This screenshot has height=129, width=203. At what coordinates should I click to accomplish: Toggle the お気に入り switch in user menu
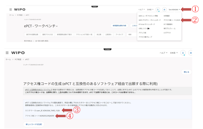click(x=148, y=28)
